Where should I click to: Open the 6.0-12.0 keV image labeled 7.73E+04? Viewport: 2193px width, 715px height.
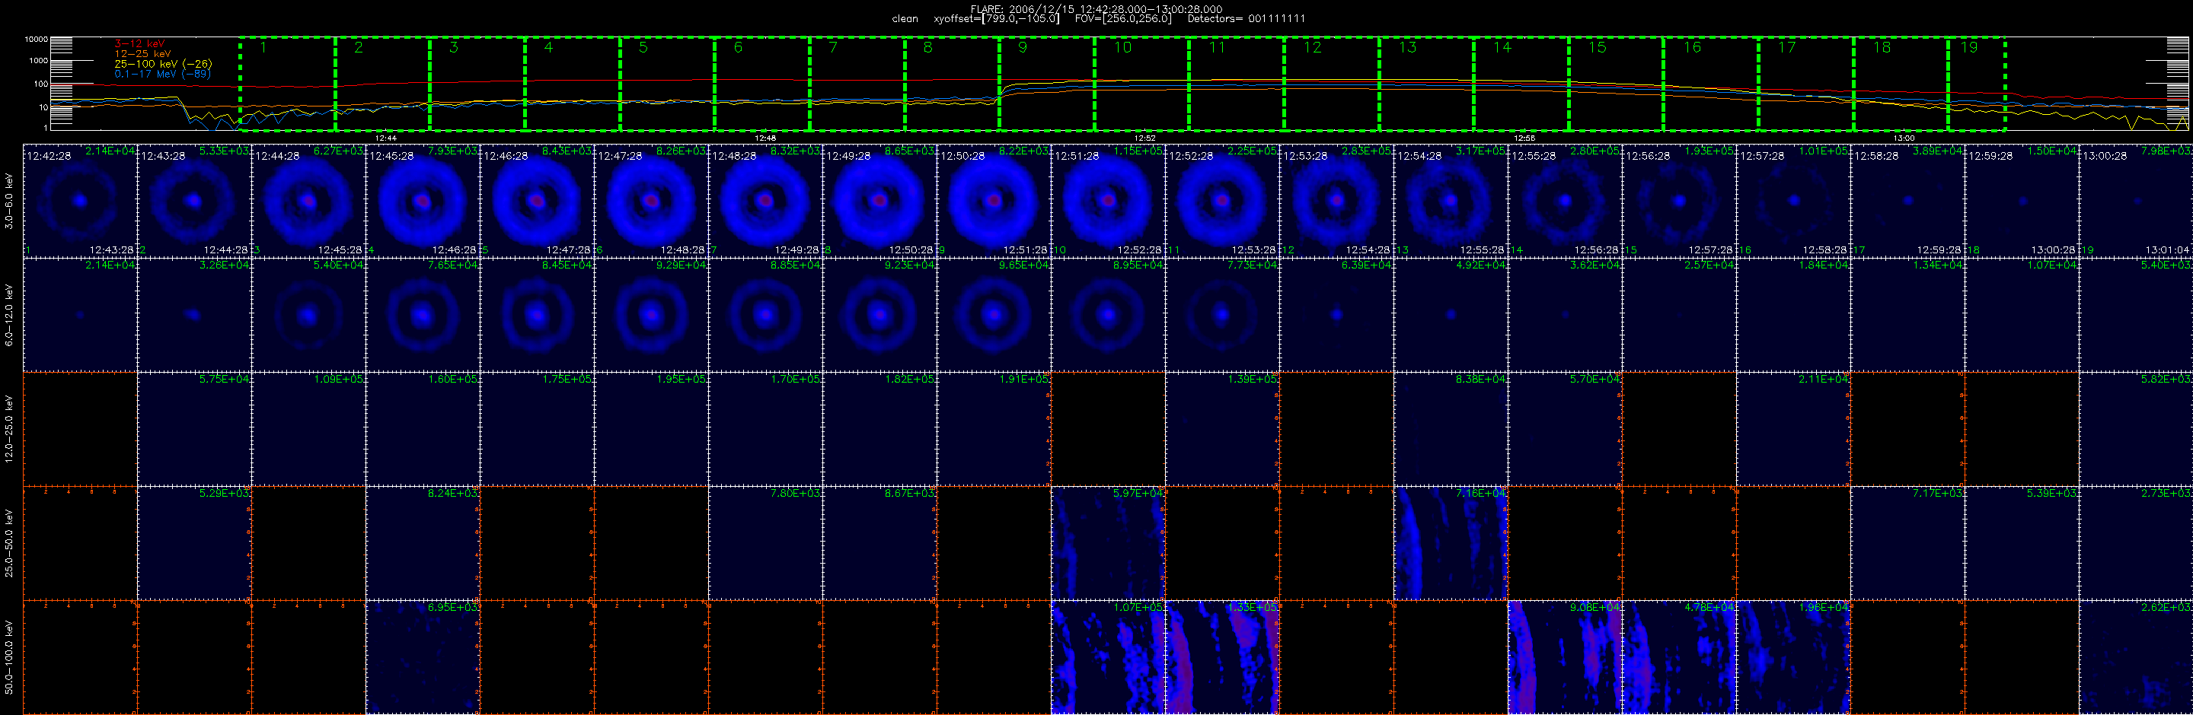pyautogui.click(x=1222, y=315)
